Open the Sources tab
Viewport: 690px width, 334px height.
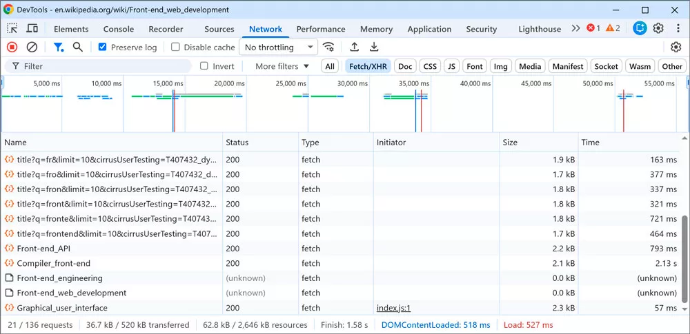[219, 29]
